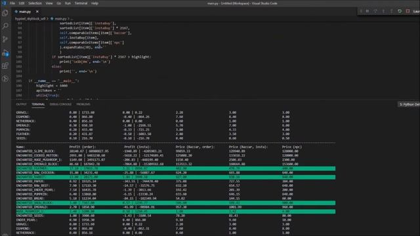Image resolution: width=420 pixels, height=236 pixels.
Task: Click the ENCHANTED_RAW_BEEF terminal row
Action: [175, 186]
